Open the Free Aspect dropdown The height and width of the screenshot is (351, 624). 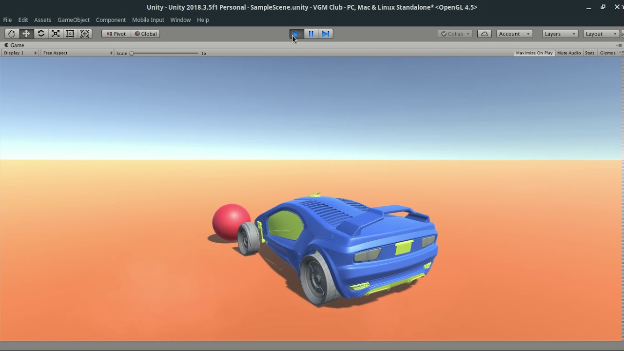coord(77,53)
